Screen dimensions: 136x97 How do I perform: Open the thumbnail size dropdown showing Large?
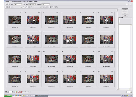click(129, 92)
